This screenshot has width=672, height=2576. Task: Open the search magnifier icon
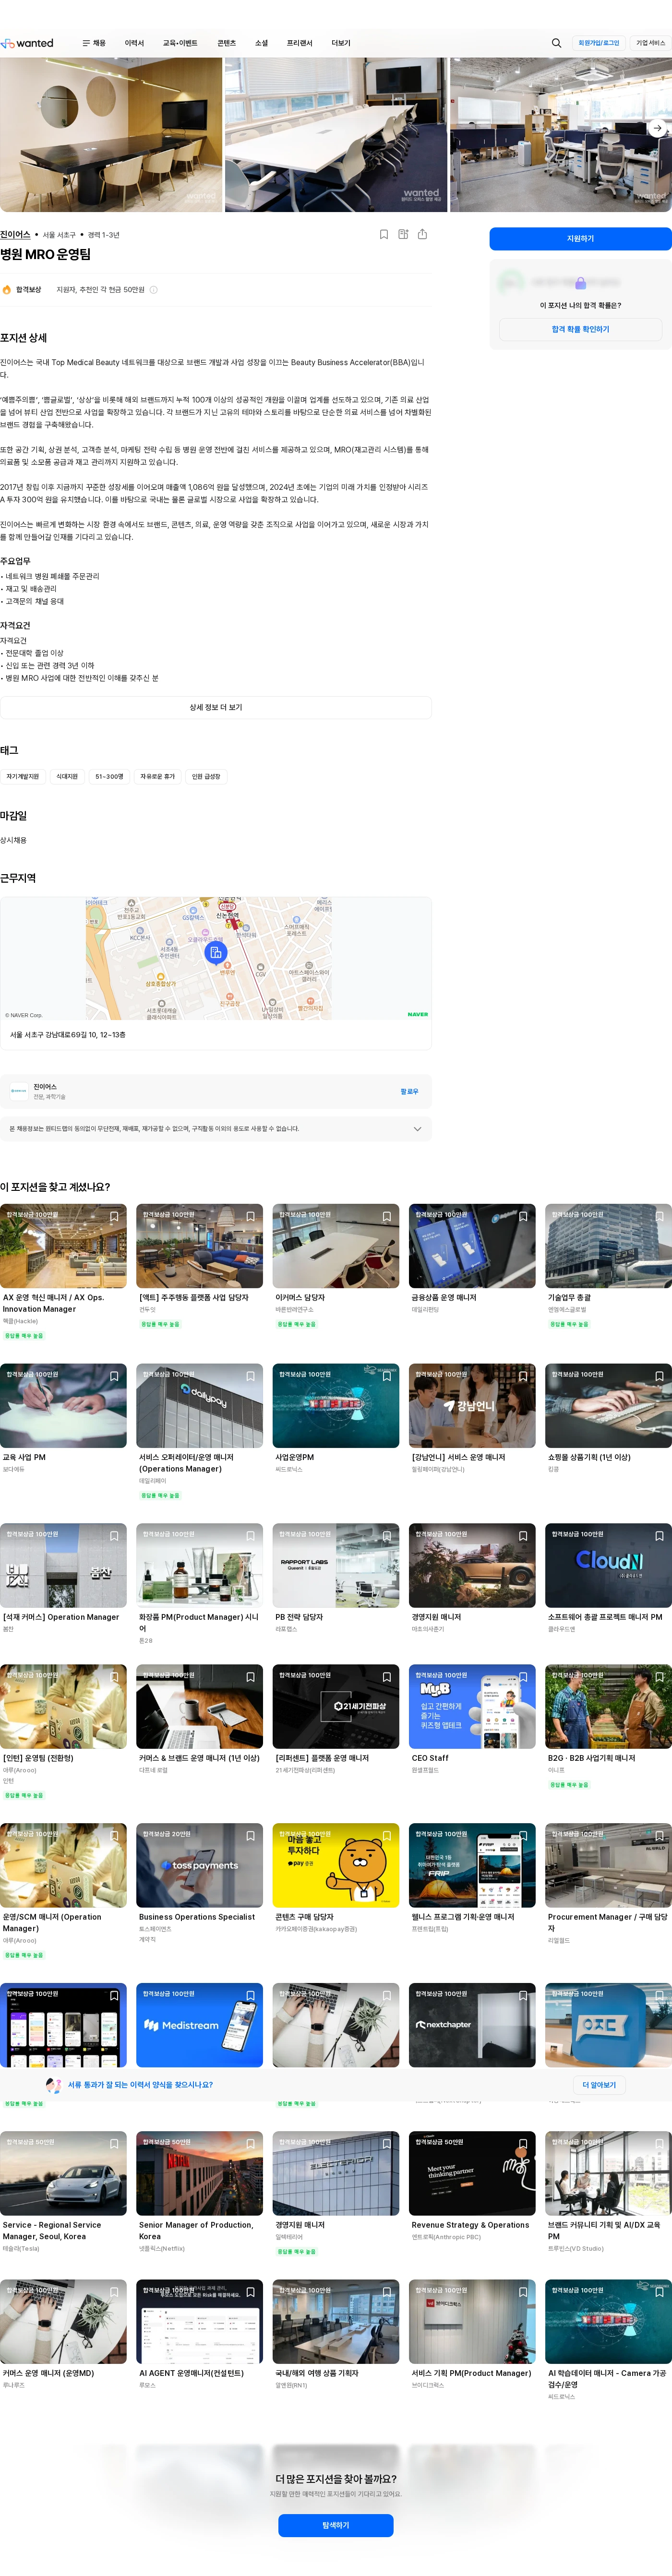pyautogui.click(x=556, y=43)
